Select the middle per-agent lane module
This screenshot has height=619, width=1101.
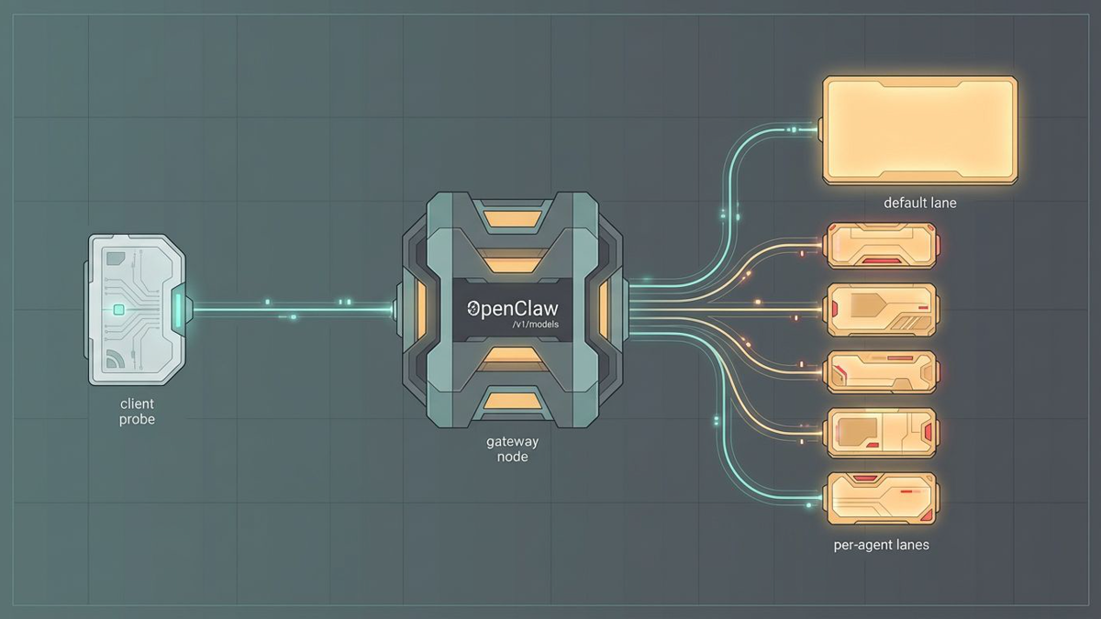click(x=881, y=370)
